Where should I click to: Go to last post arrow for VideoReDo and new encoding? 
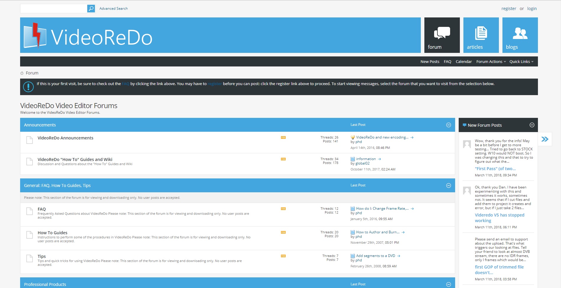click(412, 138)
